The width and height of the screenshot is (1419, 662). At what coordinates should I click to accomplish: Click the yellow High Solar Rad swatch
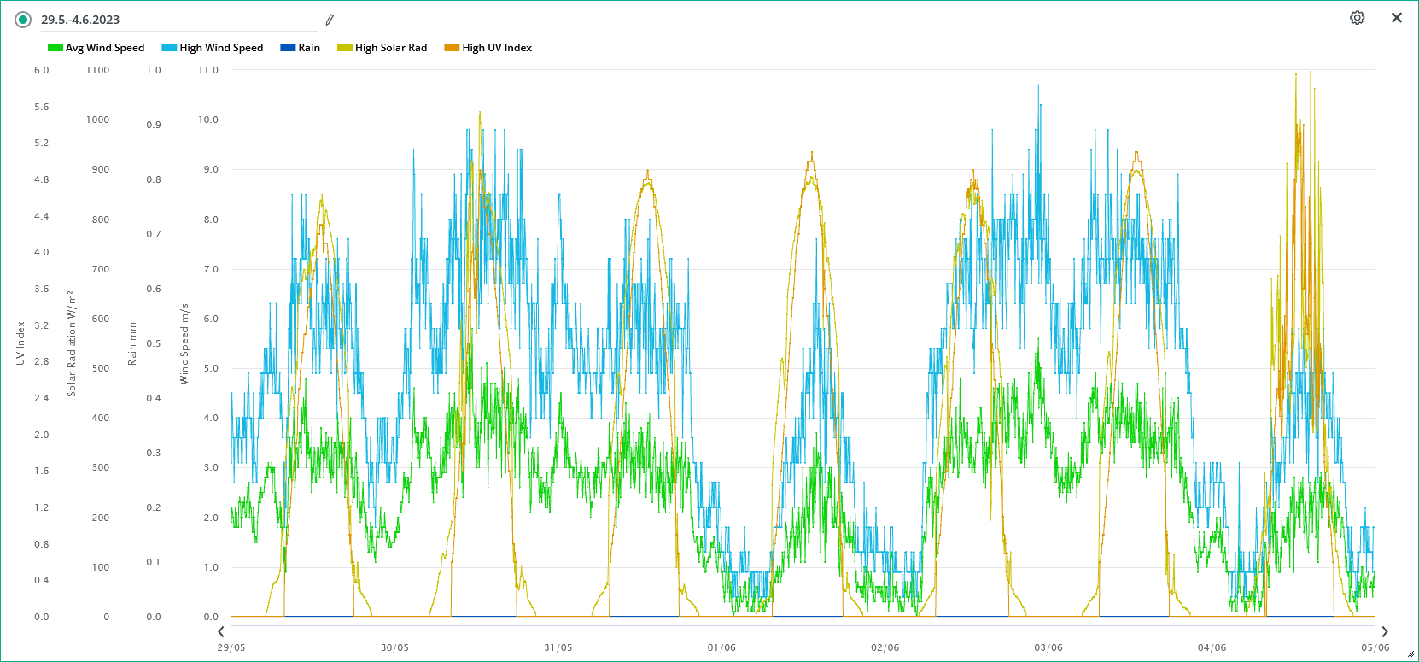coord(345,48)
